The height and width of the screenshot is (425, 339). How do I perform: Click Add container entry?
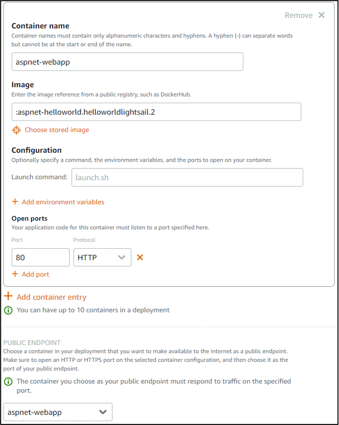tap(51, 297)
